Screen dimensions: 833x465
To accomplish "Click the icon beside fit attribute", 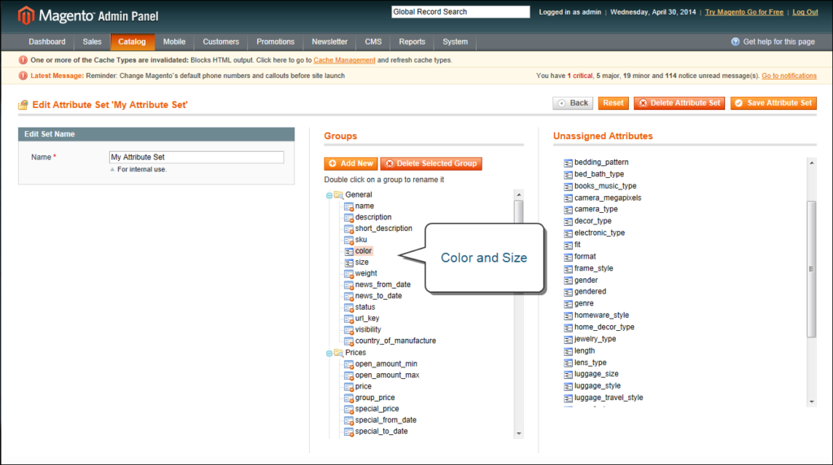I will point(568,245).
